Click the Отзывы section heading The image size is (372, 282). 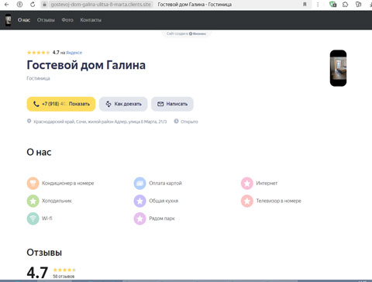[44, 253]
